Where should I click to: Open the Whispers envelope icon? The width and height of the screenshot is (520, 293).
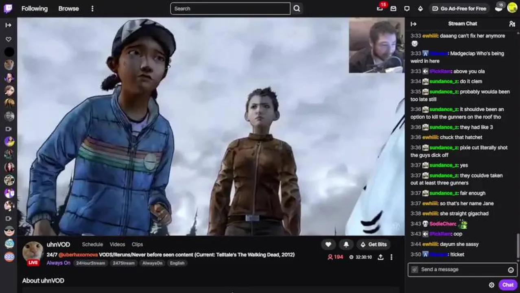[x=393, y=9]
